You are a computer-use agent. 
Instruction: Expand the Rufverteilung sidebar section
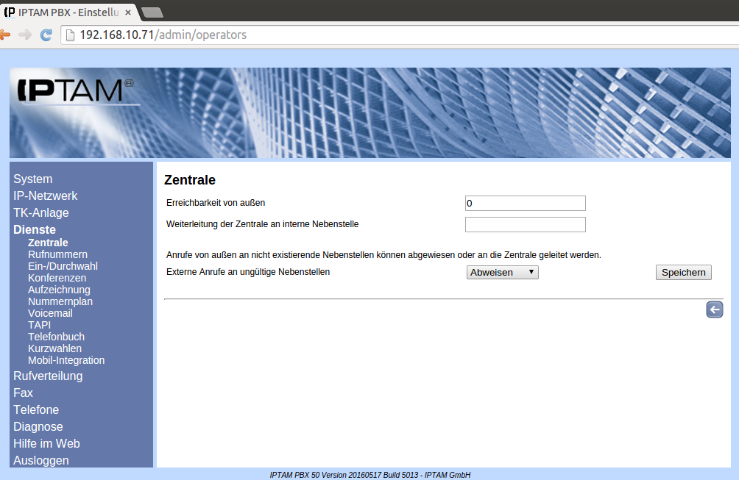click(x=48, y=376)
